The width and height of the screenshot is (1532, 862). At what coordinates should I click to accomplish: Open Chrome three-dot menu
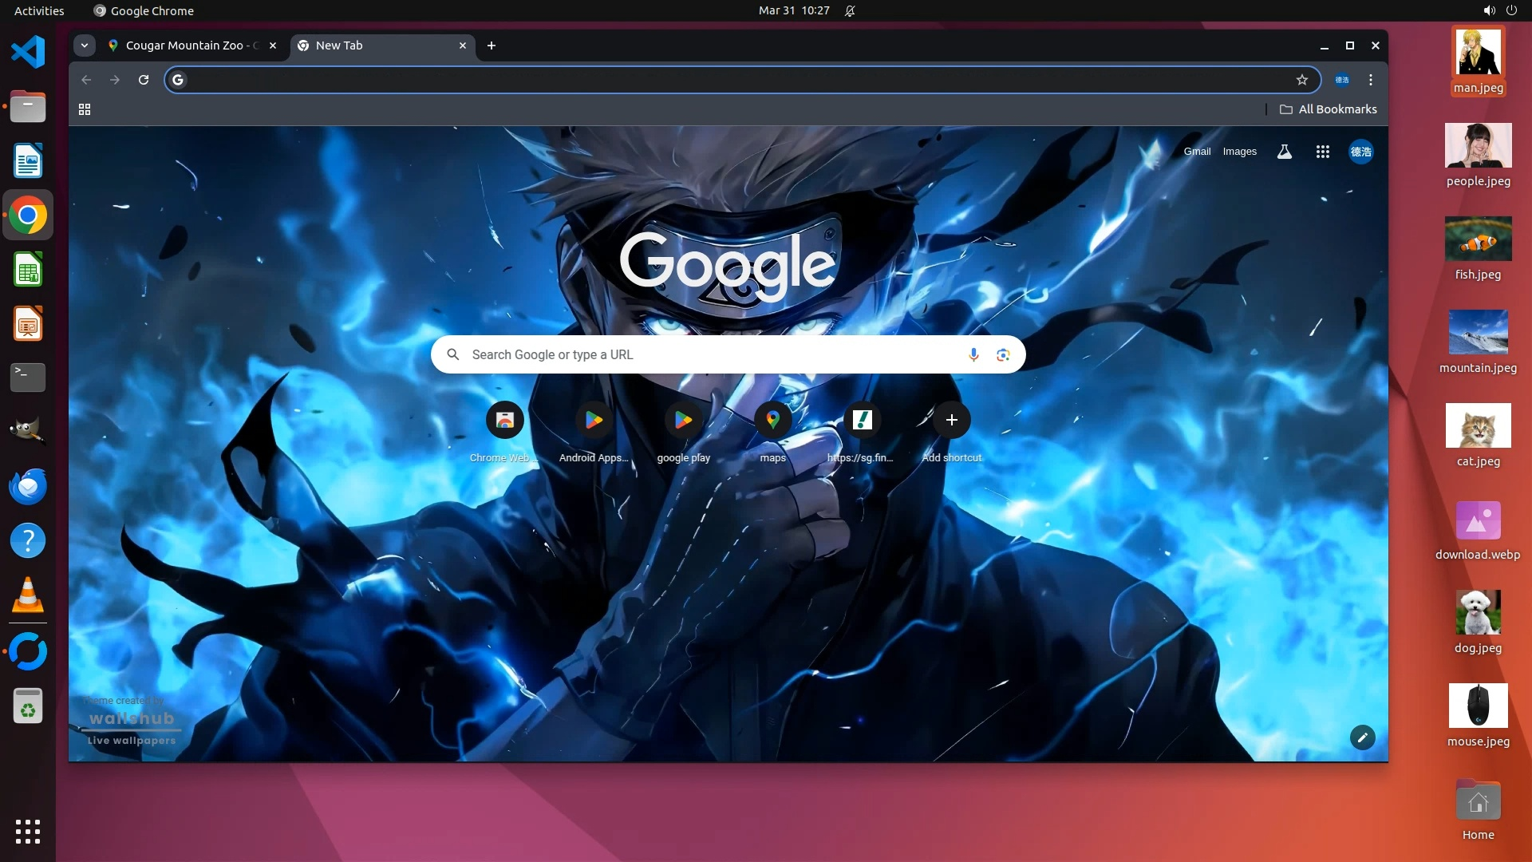pyautogui.click(x=1370, y=80)
